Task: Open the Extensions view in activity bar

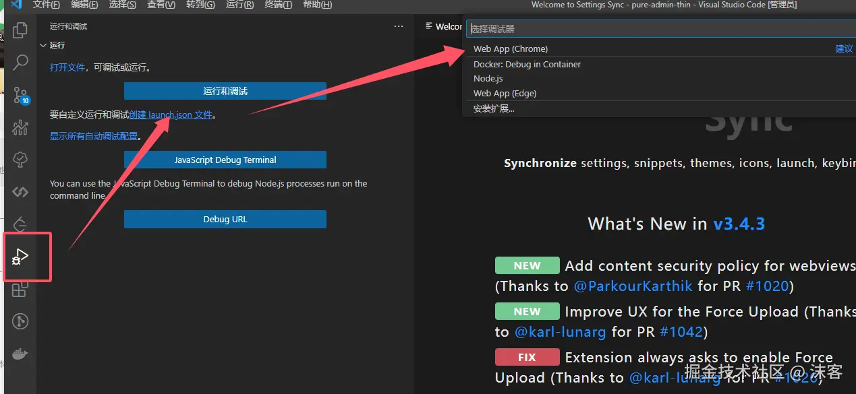Action: 21,290
